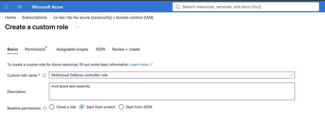The image size is (325, 122).
Task: Switch to the Permissions tab
Action: point(35,49)
